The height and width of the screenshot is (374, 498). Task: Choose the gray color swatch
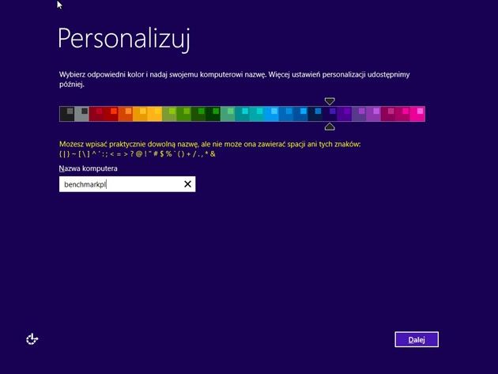pyautogui.click(x=81, y=114)
